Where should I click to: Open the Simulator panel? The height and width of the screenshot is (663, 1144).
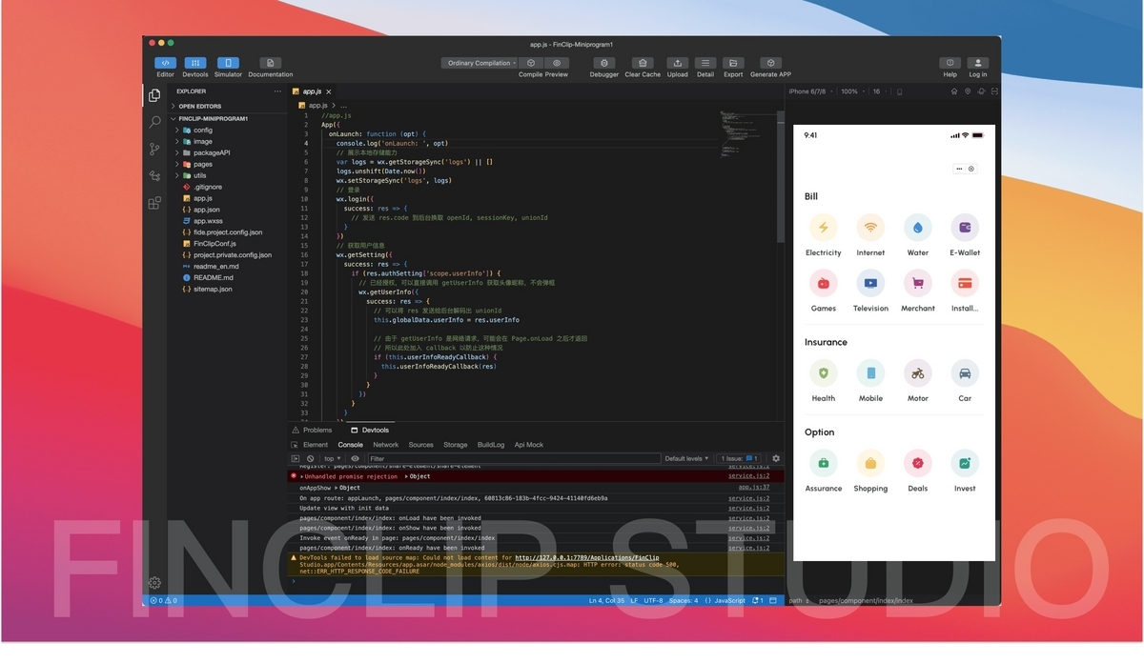click(x=227, y=63)
